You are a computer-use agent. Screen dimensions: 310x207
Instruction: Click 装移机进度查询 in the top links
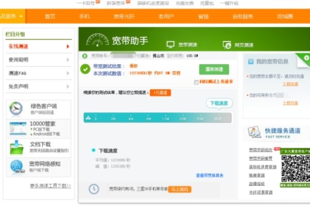pos(153,4)
